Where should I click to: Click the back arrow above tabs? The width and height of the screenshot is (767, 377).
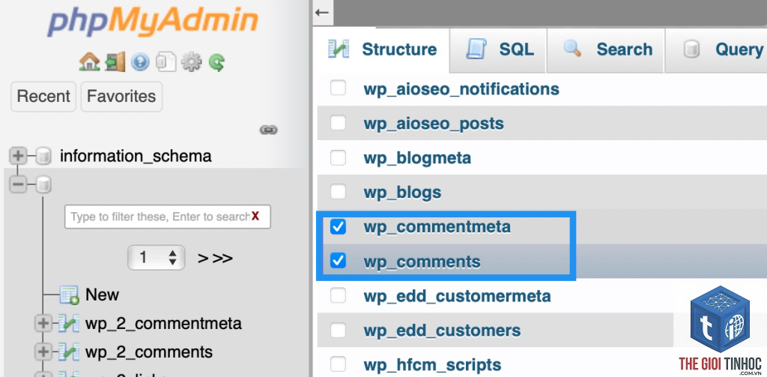coord(322,12)
